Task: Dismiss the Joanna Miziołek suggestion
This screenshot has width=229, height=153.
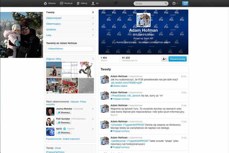Action: click(x=93, y=109)
